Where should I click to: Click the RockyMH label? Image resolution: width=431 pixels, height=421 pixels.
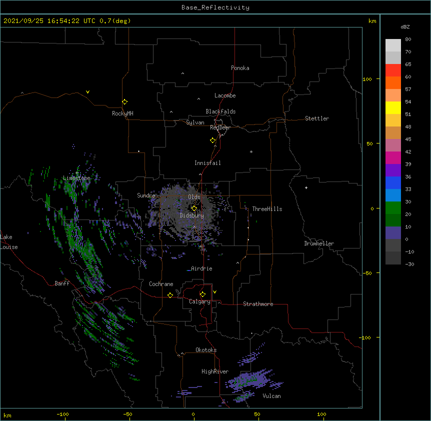[x=122, y=113]
